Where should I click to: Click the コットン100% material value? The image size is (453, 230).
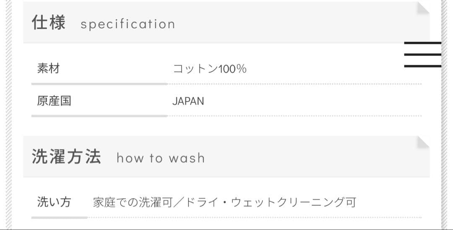pos(209,69)
